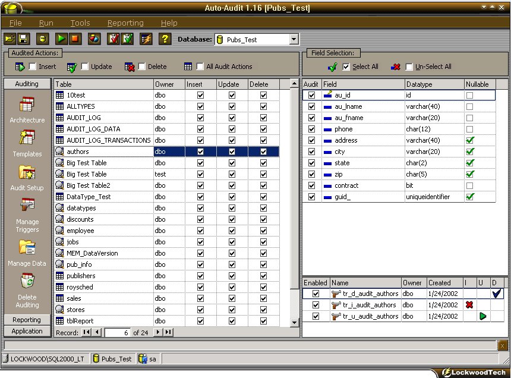Image resolution: width=511 pixels, height=378 pixels.
Task: Go to last record button
Action: click(x=168, y=332)
